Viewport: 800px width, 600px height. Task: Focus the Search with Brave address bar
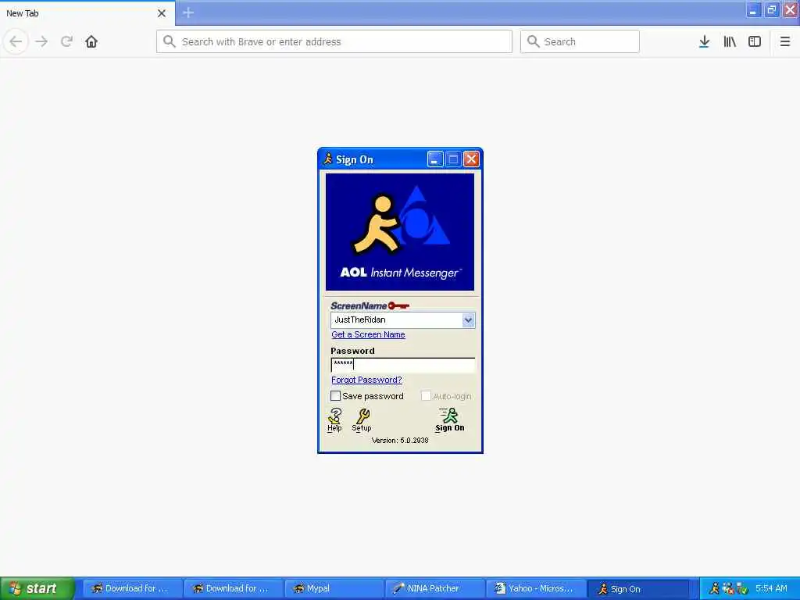click(334, 41)
